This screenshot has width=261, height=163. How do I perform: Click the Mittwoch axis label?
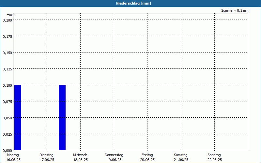[x=80, y=155]
